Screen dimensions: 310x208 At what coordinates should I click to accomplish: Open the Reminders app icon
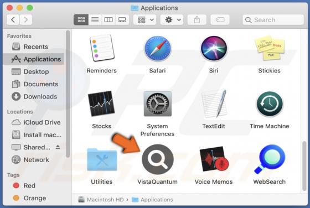click(102, 48)
